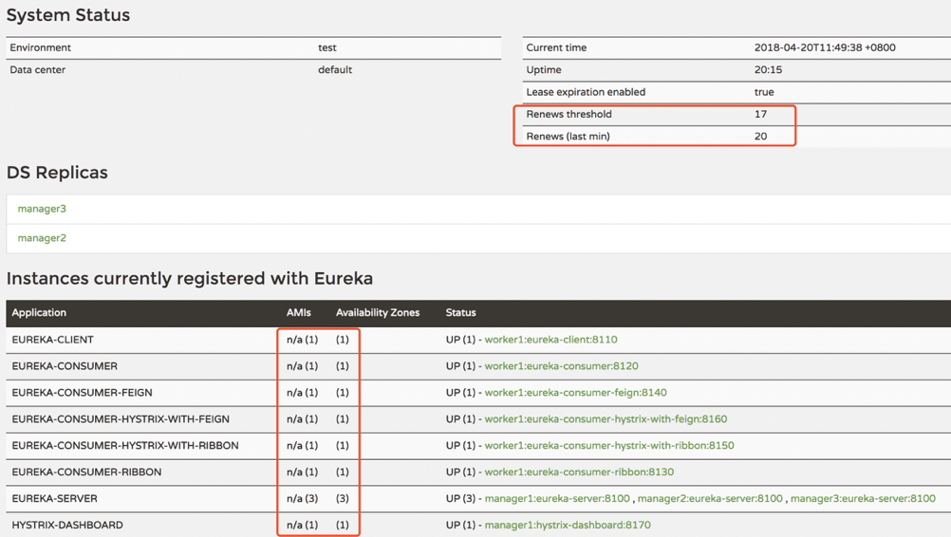Open manager2:eureka-server:8100 instance link
951x537 pixels.
(x=710, y=498)
